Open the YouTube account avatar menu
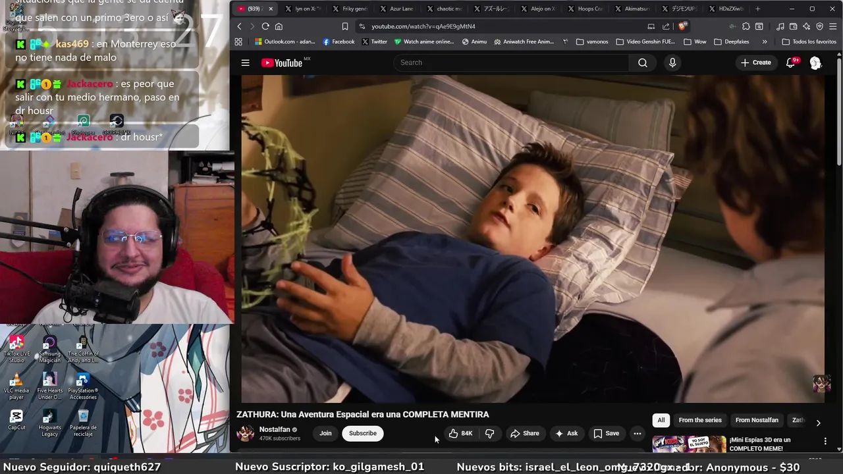This screenshot has width=843, height=474. [x=815, y=63]
